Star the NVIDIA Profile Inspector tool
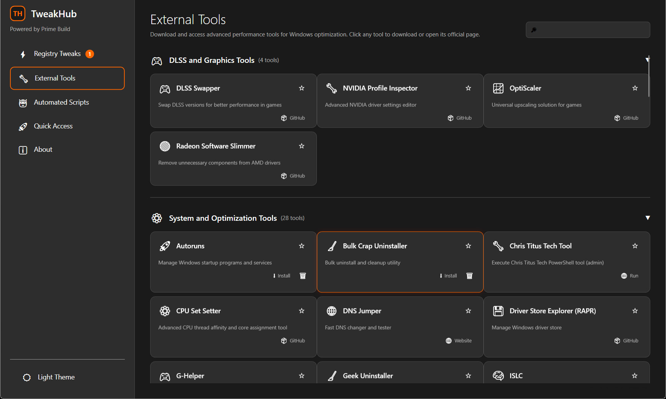This screenshot has width=666, height=399. click(468, 88)
